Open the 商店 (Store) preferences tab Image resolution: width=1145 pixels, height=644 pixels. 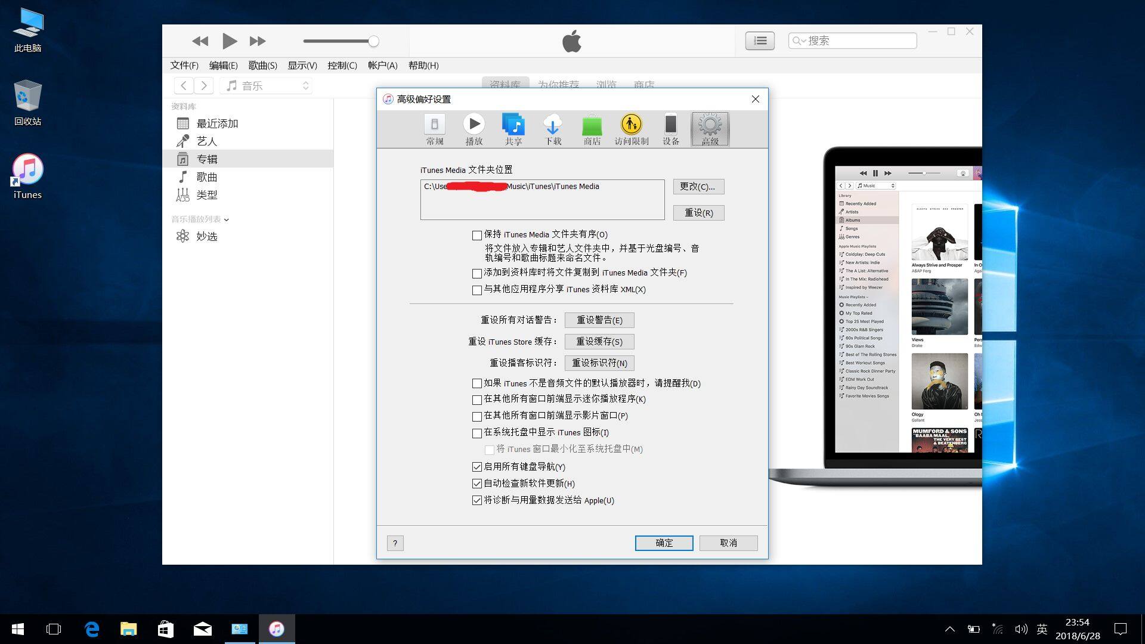click(x=592, y=129)
